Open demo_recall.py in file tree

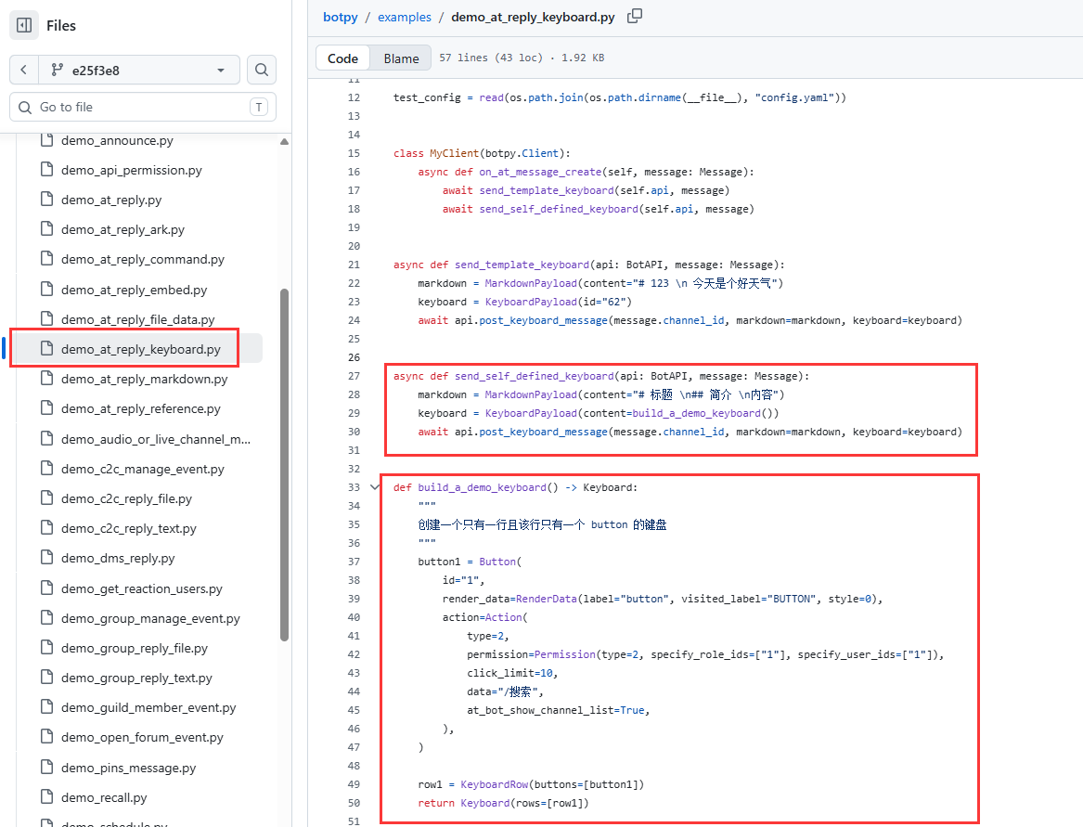[104, 796]
